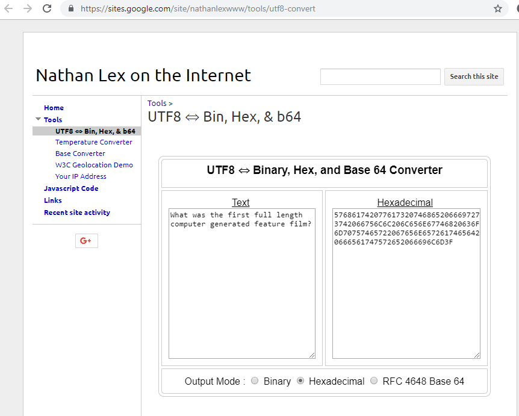Open the Your IP Address page
519x416 pixels.
tap(81, 176)
